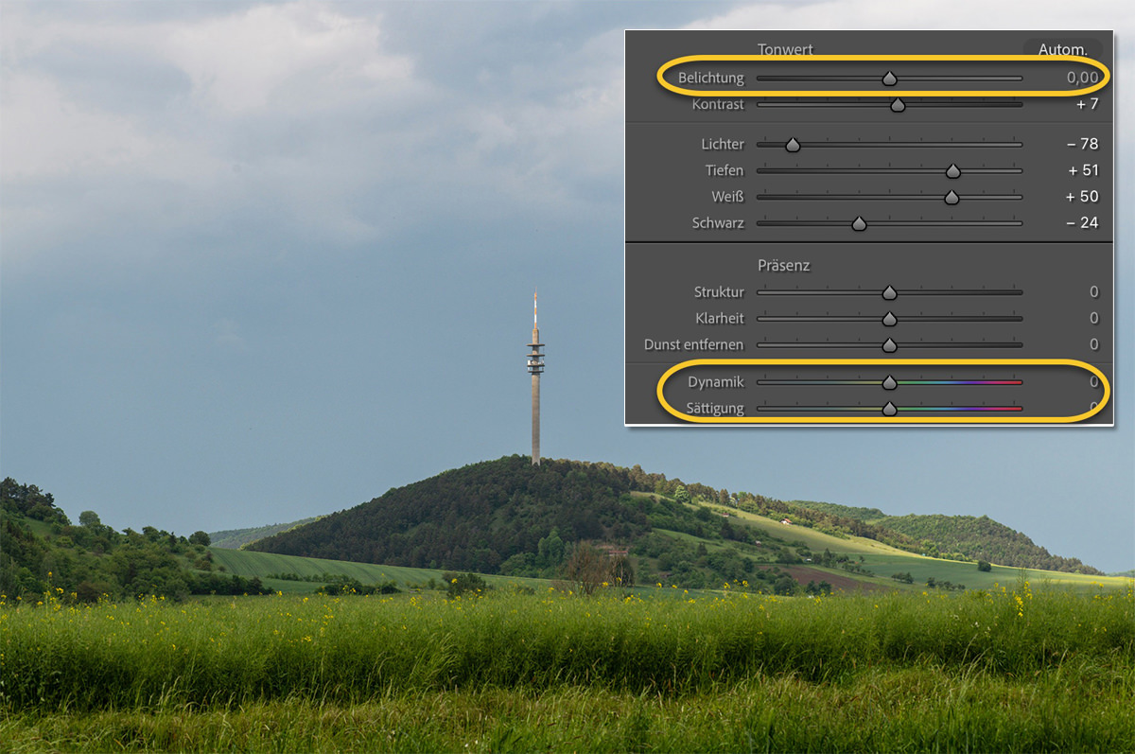
Task: Click the Präsenz section heading
Action: coord(783,266)
